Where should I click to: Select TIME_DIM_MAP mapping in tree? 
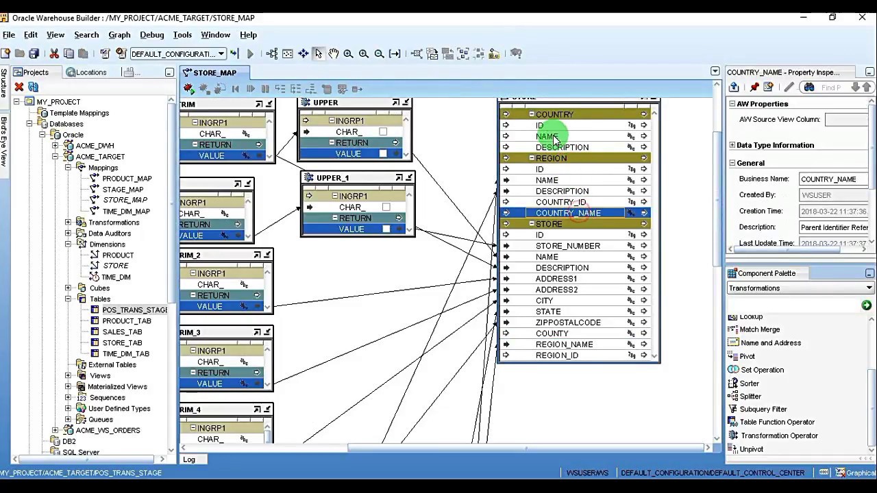125,212
